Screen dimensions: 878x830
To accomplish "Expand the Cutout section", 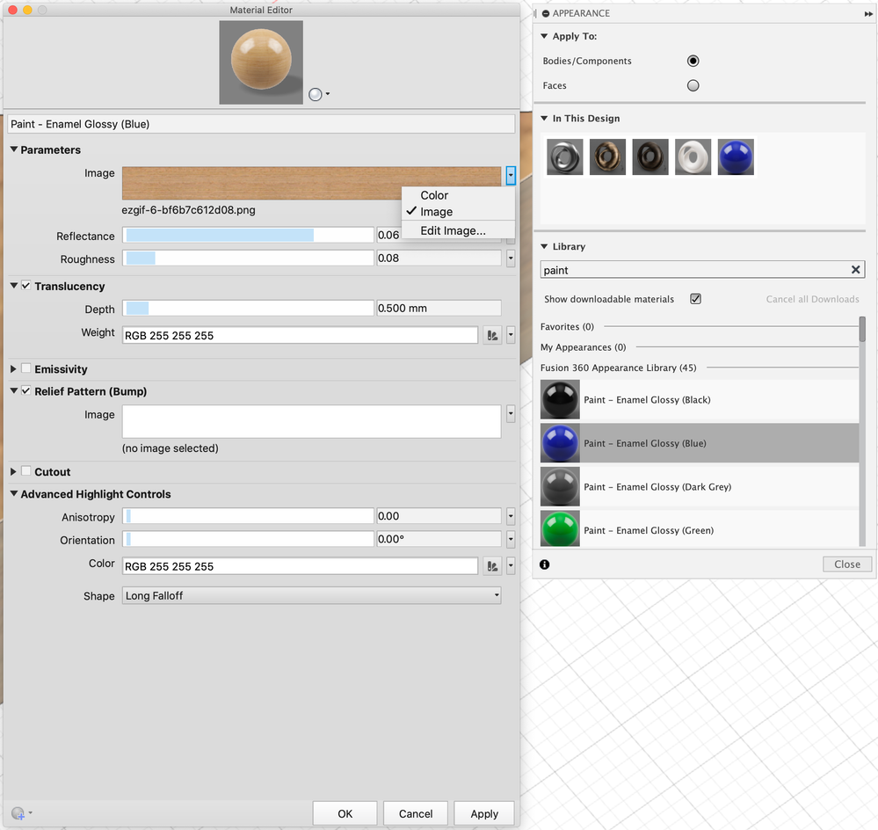I will [13, 471].
